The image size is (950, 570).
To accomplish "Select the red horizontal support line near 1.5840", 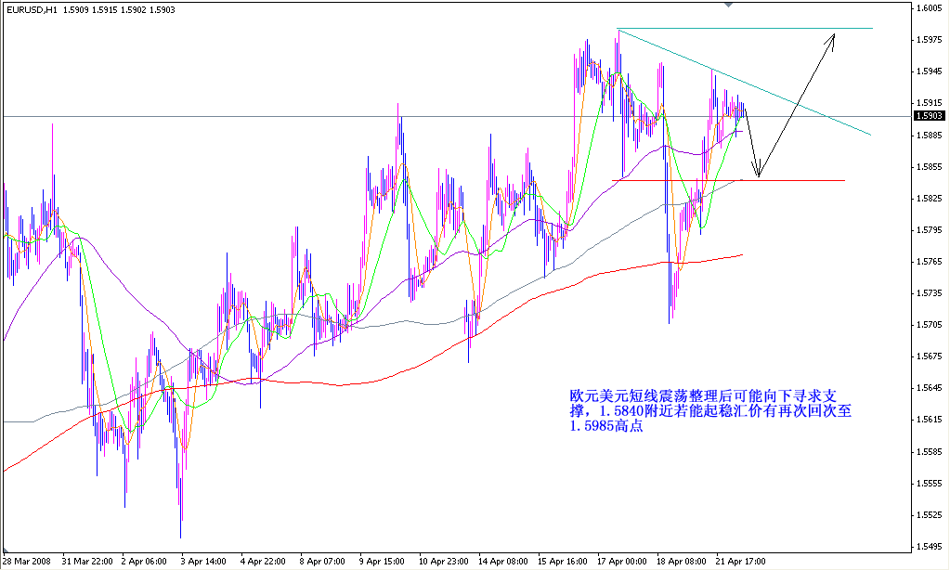I will click(x=729, y=180).
